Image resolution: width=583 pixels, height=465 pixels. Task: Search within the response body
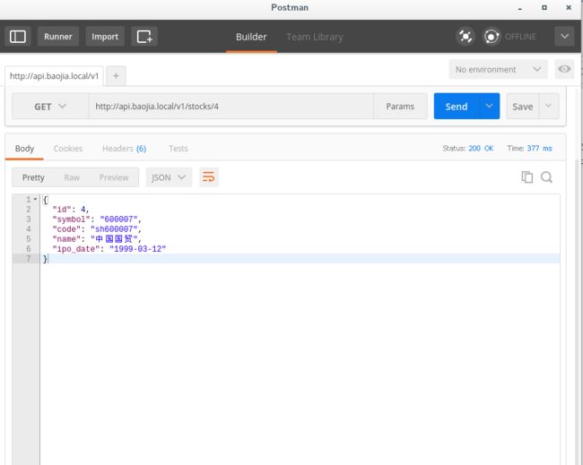pyautogui.click(x=546, y=177)
